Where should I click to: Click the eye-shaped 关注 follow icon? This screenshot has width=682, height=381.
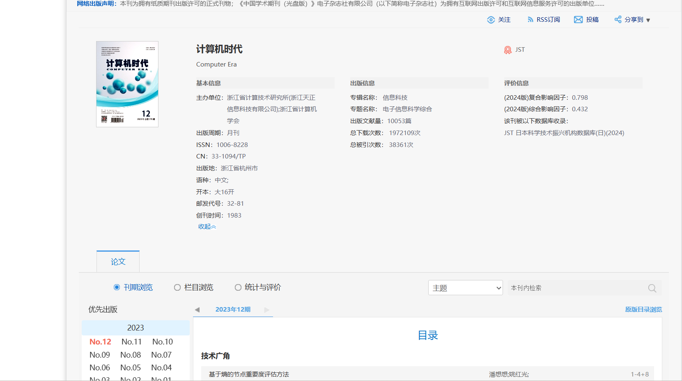coord(491,20)
